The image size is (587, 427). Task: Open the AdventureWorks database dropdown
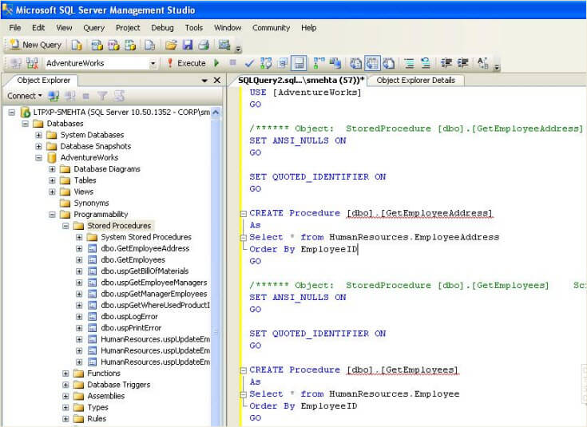(x=153, y=63)
